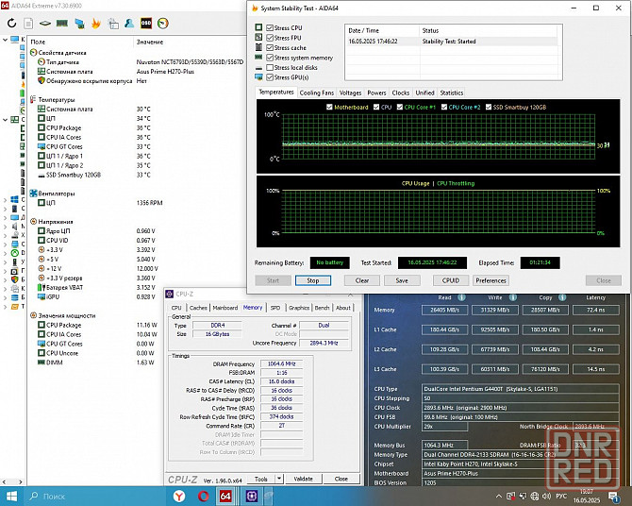
Task: Click the Copy info icon in benchmark
Action: pos(562,297)
